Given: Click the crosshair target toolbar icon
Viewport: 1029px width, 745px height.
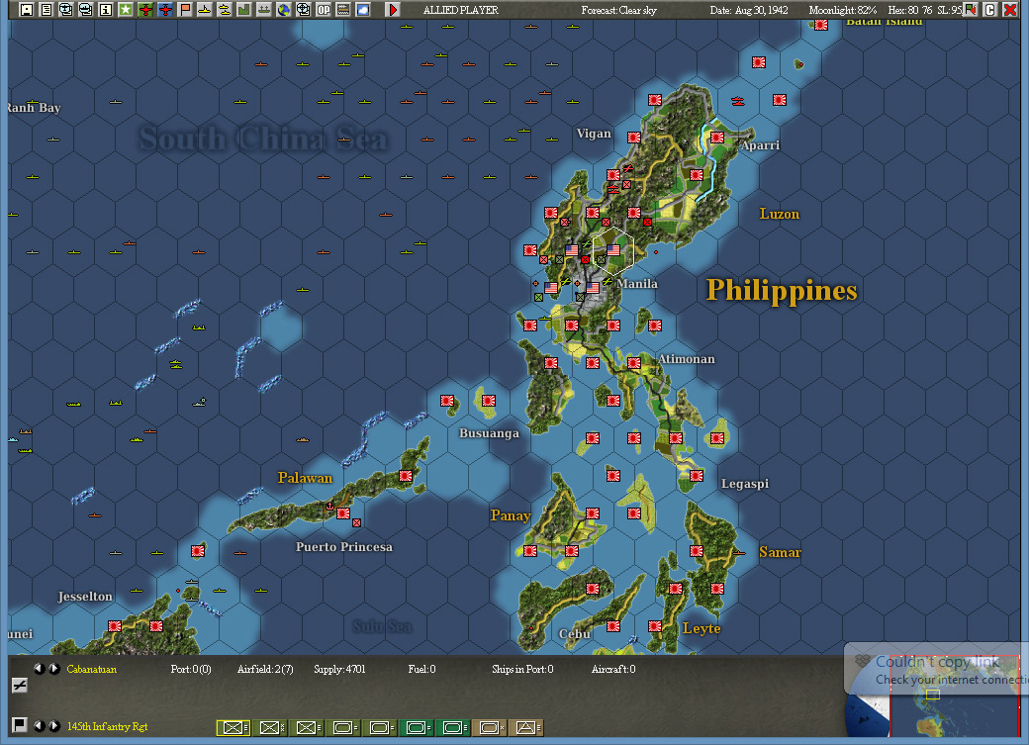Looking at the screenshot, I should click(x=303, y=9).
